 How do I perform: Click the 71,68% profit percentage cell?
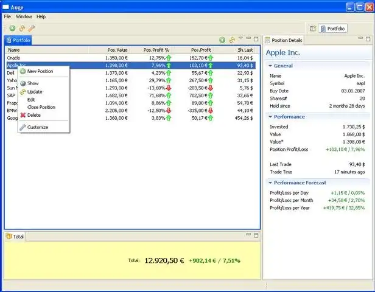(x=157, y=96)
